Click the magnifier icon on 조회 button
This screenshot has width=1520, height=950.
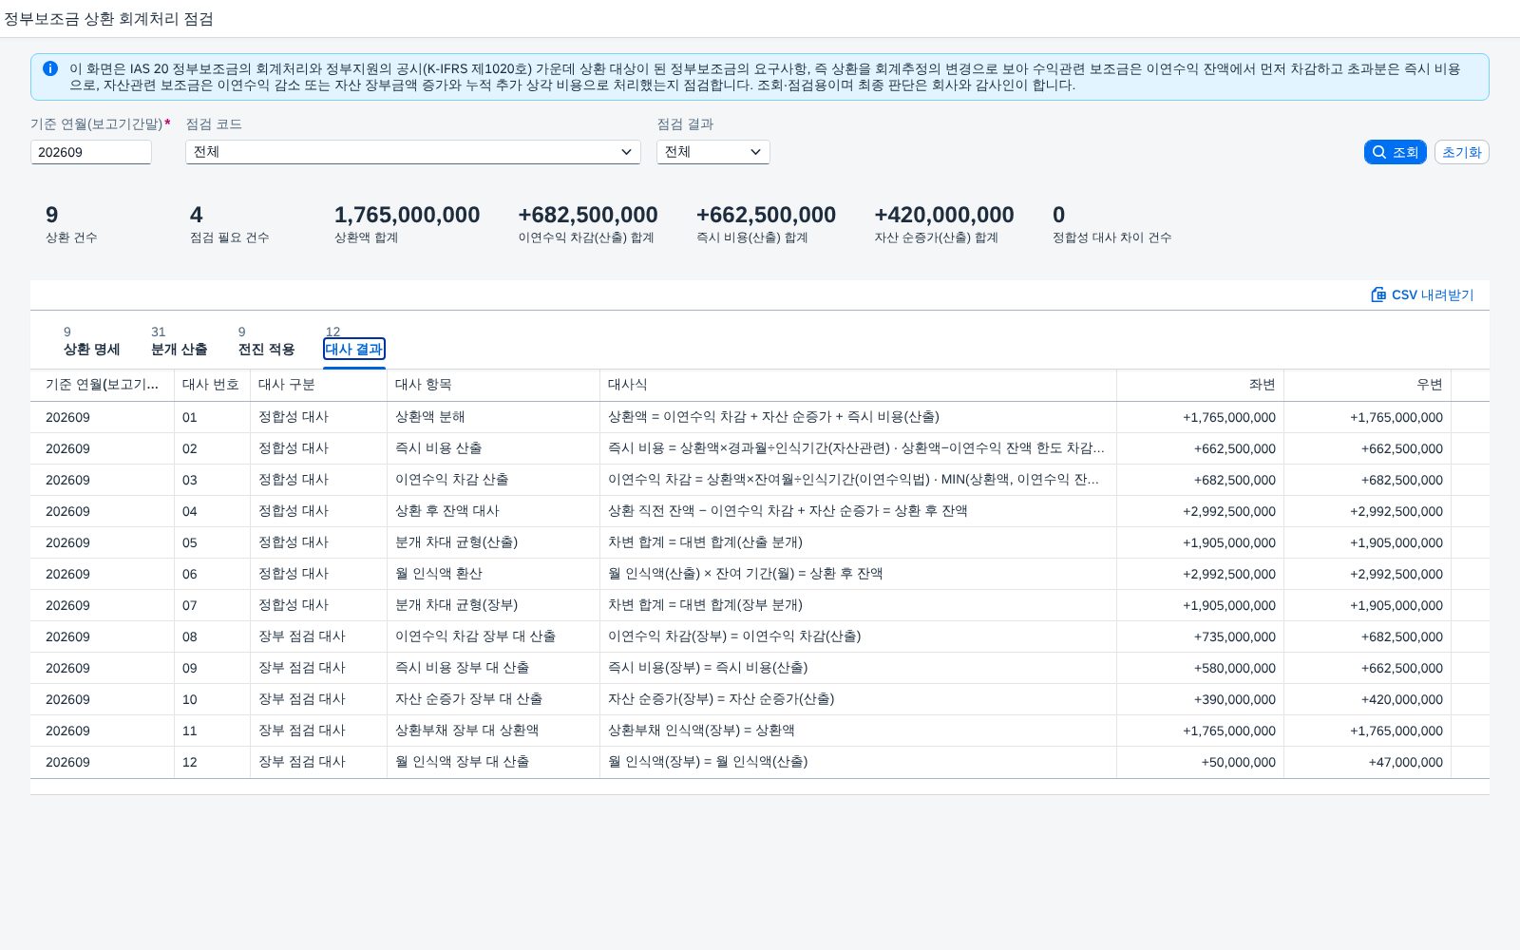coord(1379,152)
